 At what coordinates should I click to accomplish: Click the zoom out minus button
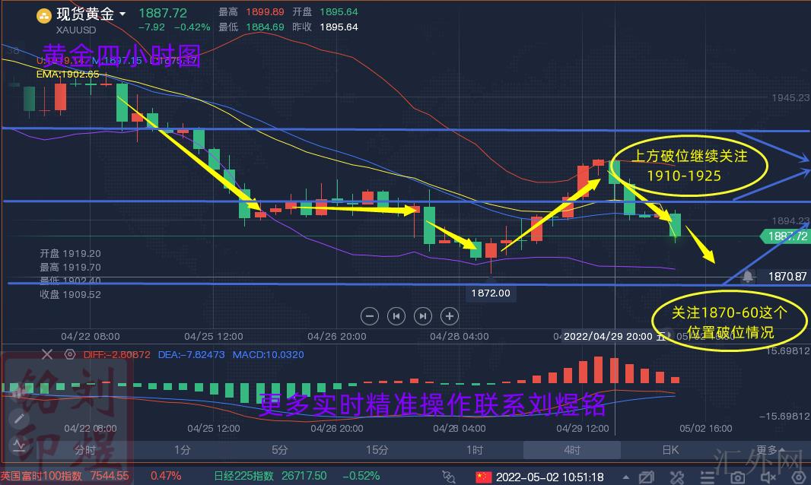click(x=370, y=315)
